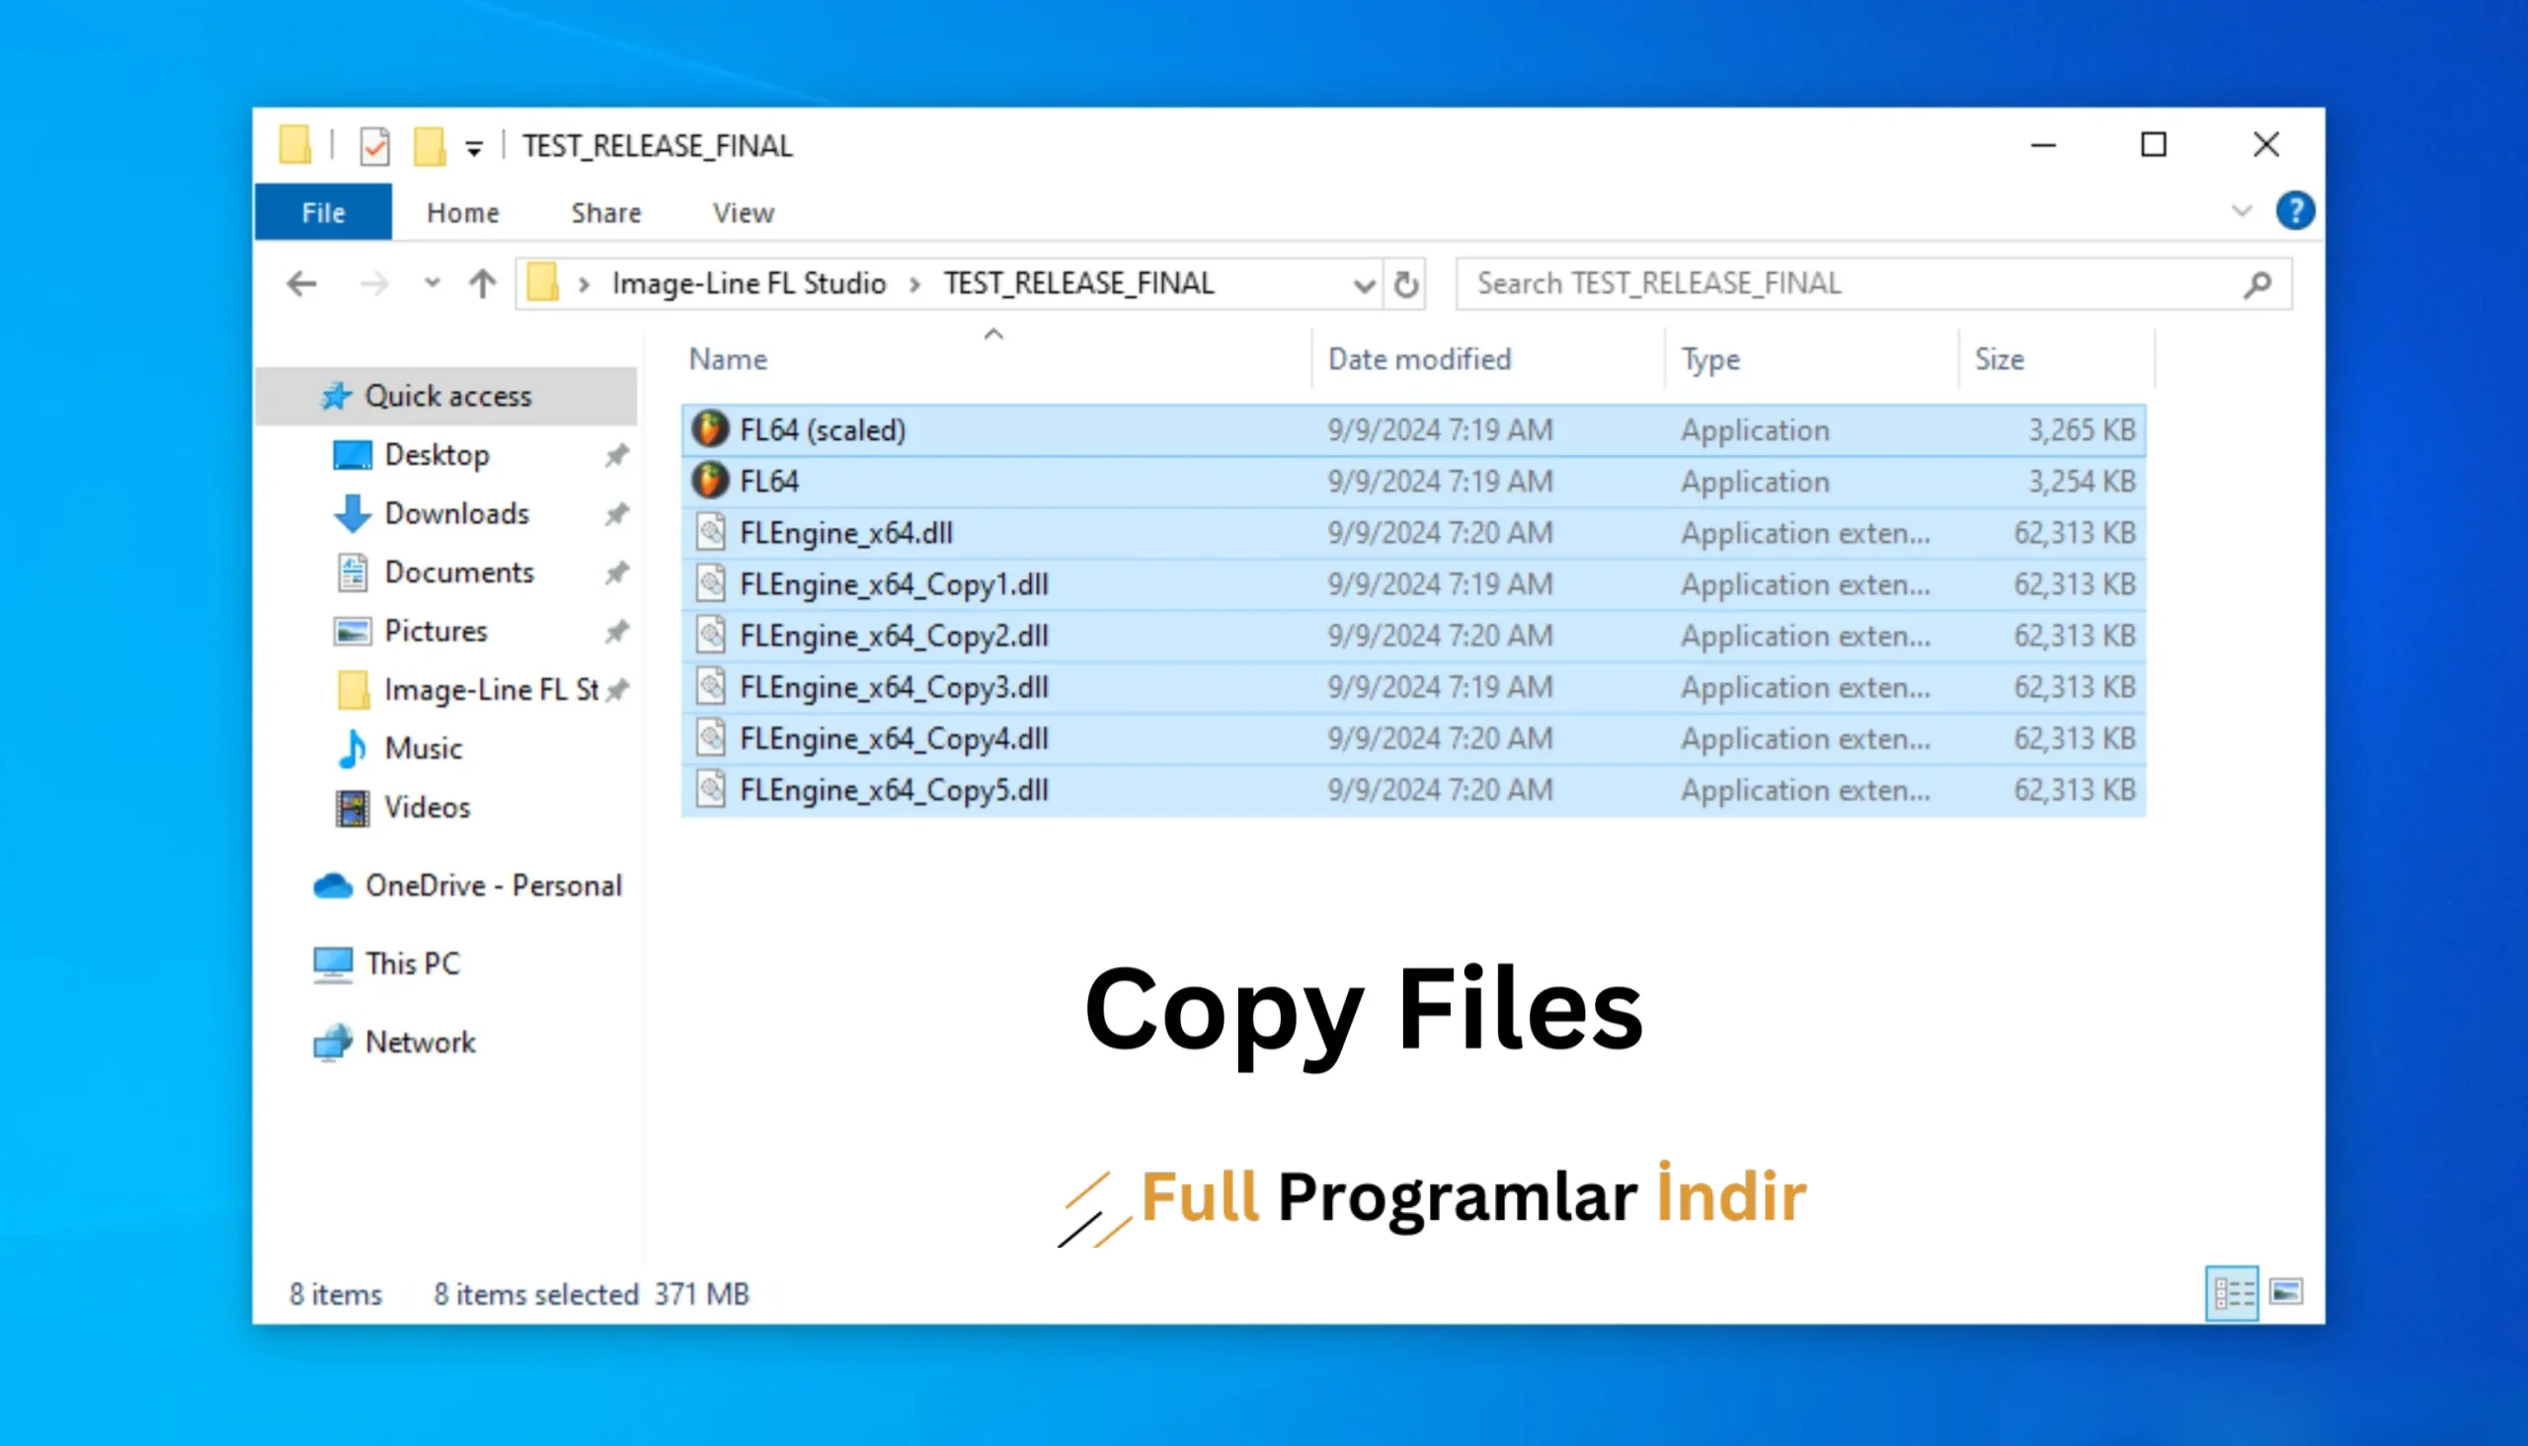Click the FLEngine_x64_Copy3.dll file icon
This screenshot has width=2528, height=1446.
click(x=710, y=687)
